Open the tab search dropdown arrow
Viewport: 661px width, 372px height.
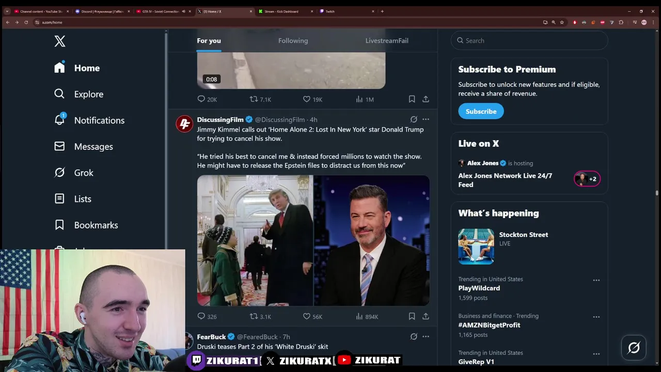click(x=7, y=11)
